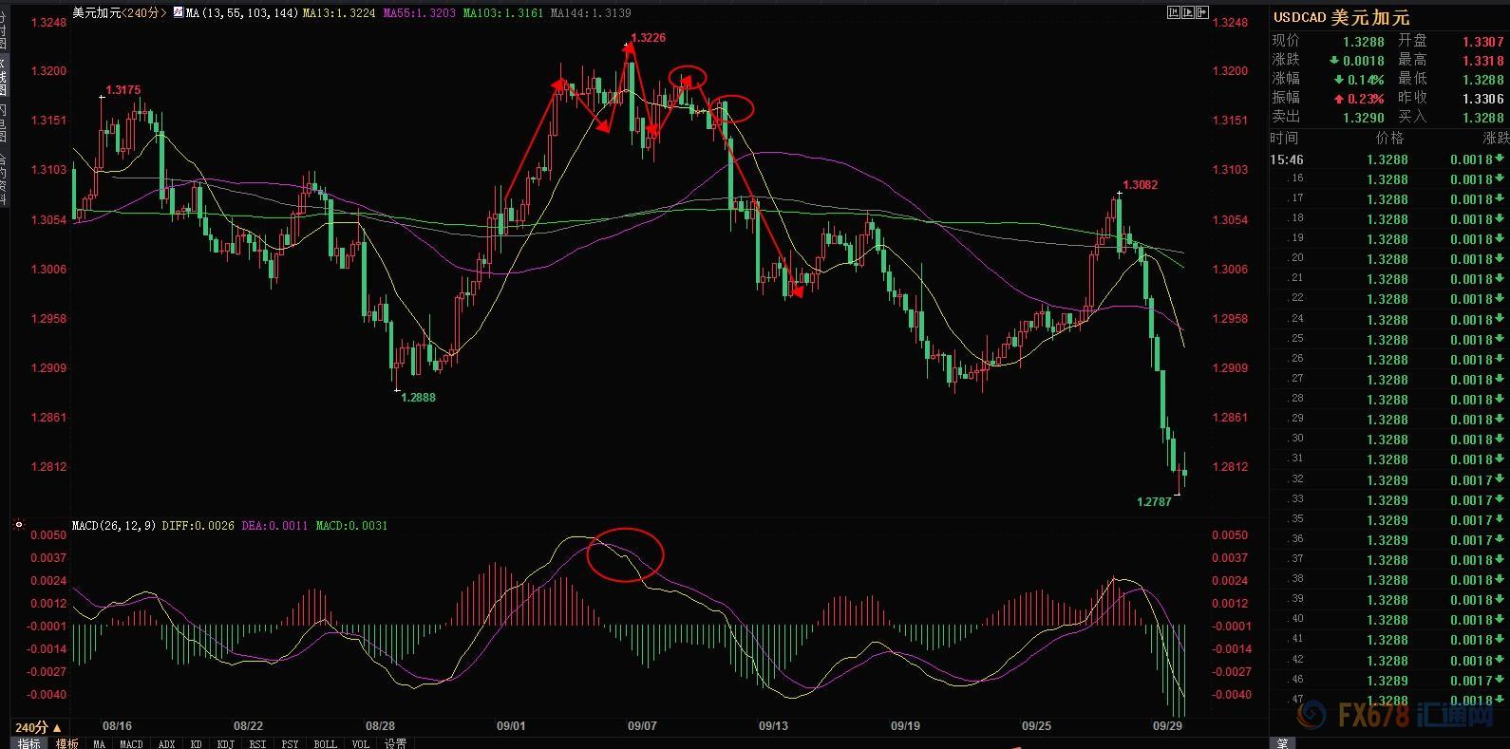Click the MA144:1.3139 legend value
This screenshot has width=1510, height=749.
point(591,13)
